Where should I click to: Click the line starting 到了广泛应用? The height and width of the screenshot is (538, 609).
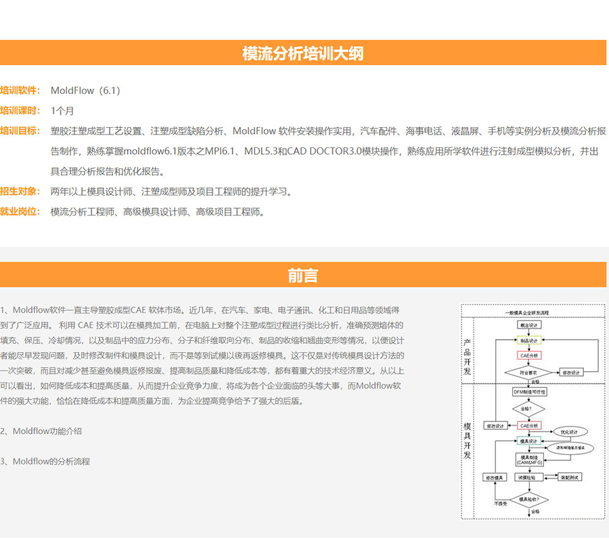tap(202, 325)
